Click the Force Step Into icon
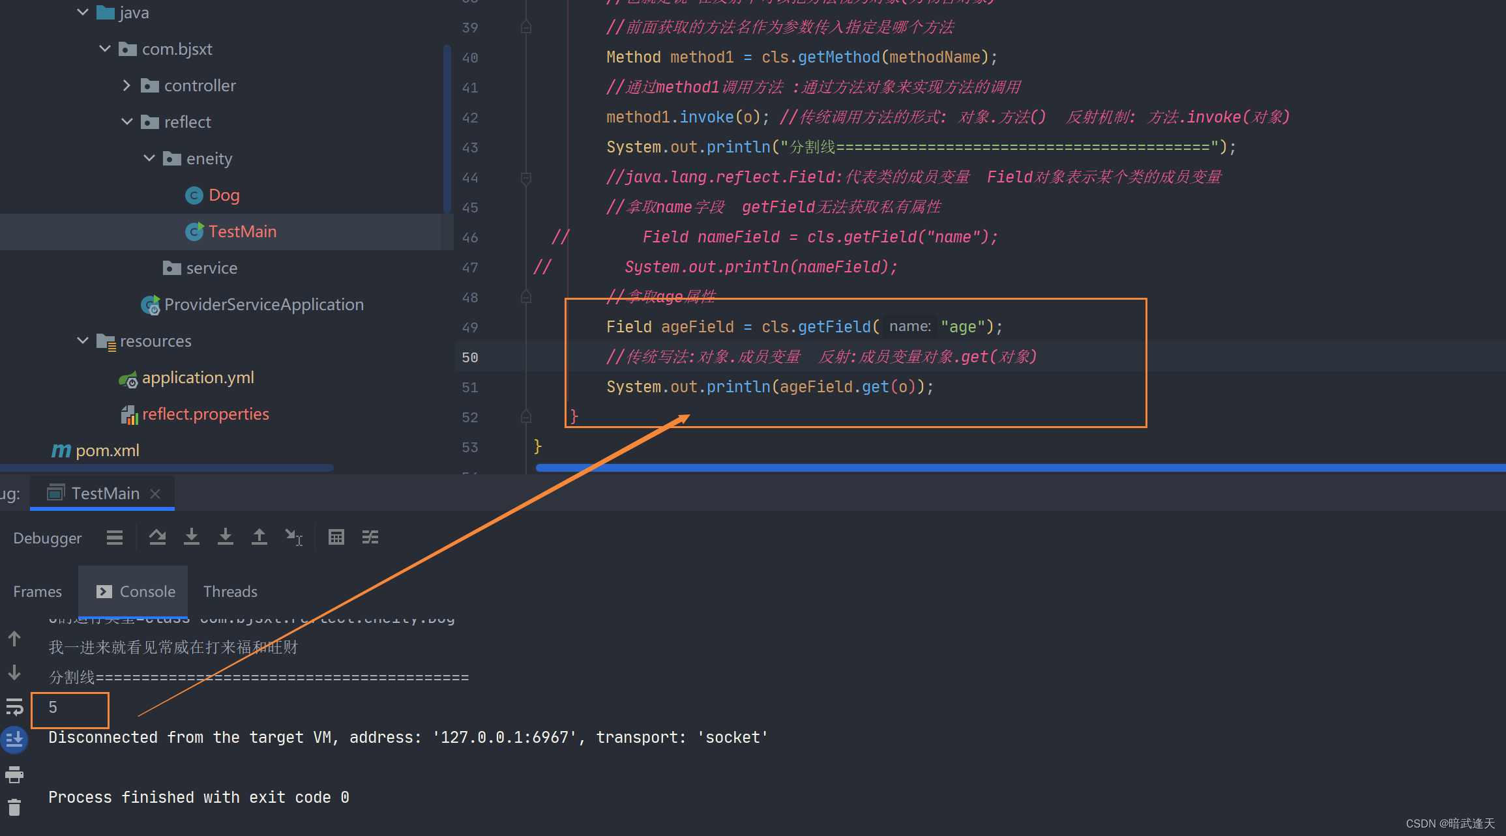The width and height of the screenshot is (1506, 836). [x=225, y=537]
